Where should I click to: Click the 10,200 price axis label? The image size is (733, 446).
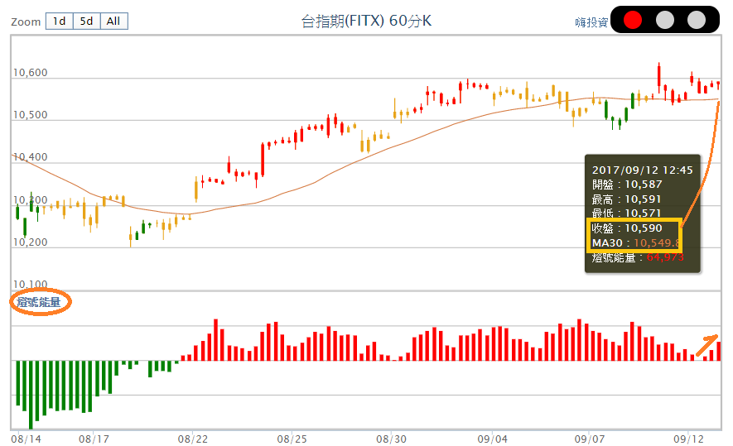31,242
